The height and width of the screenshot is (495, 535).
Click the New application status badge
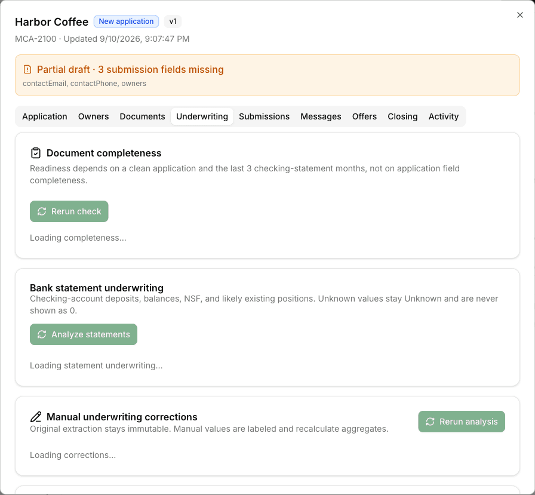click(x=126, y=21)
